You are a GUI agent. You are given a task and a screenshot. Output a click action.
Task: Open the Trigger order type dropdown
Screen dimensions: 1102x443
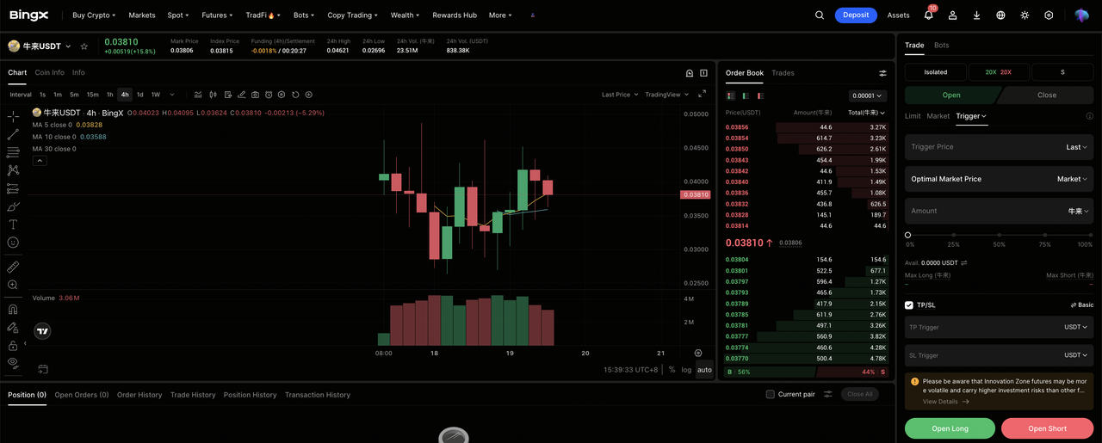pyautogui.click(x=971, y=116)
